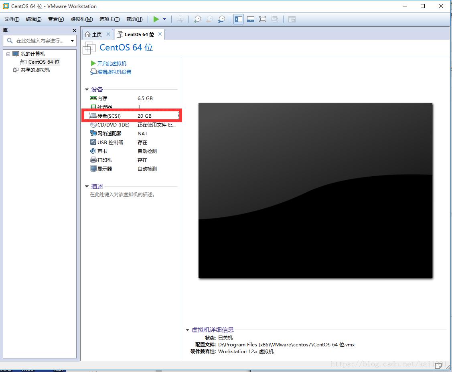Click the VMware Workstation title bar app icon

(x=6, y=6)
